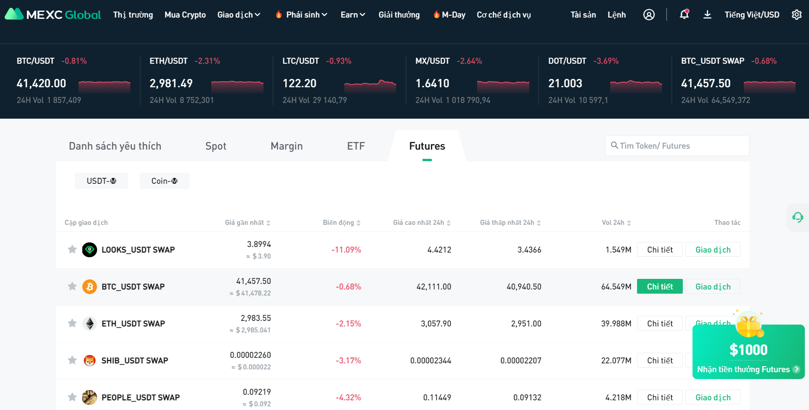Switch to the Spot tab
The width and height of the screenshot is (809, 410).
216,146
